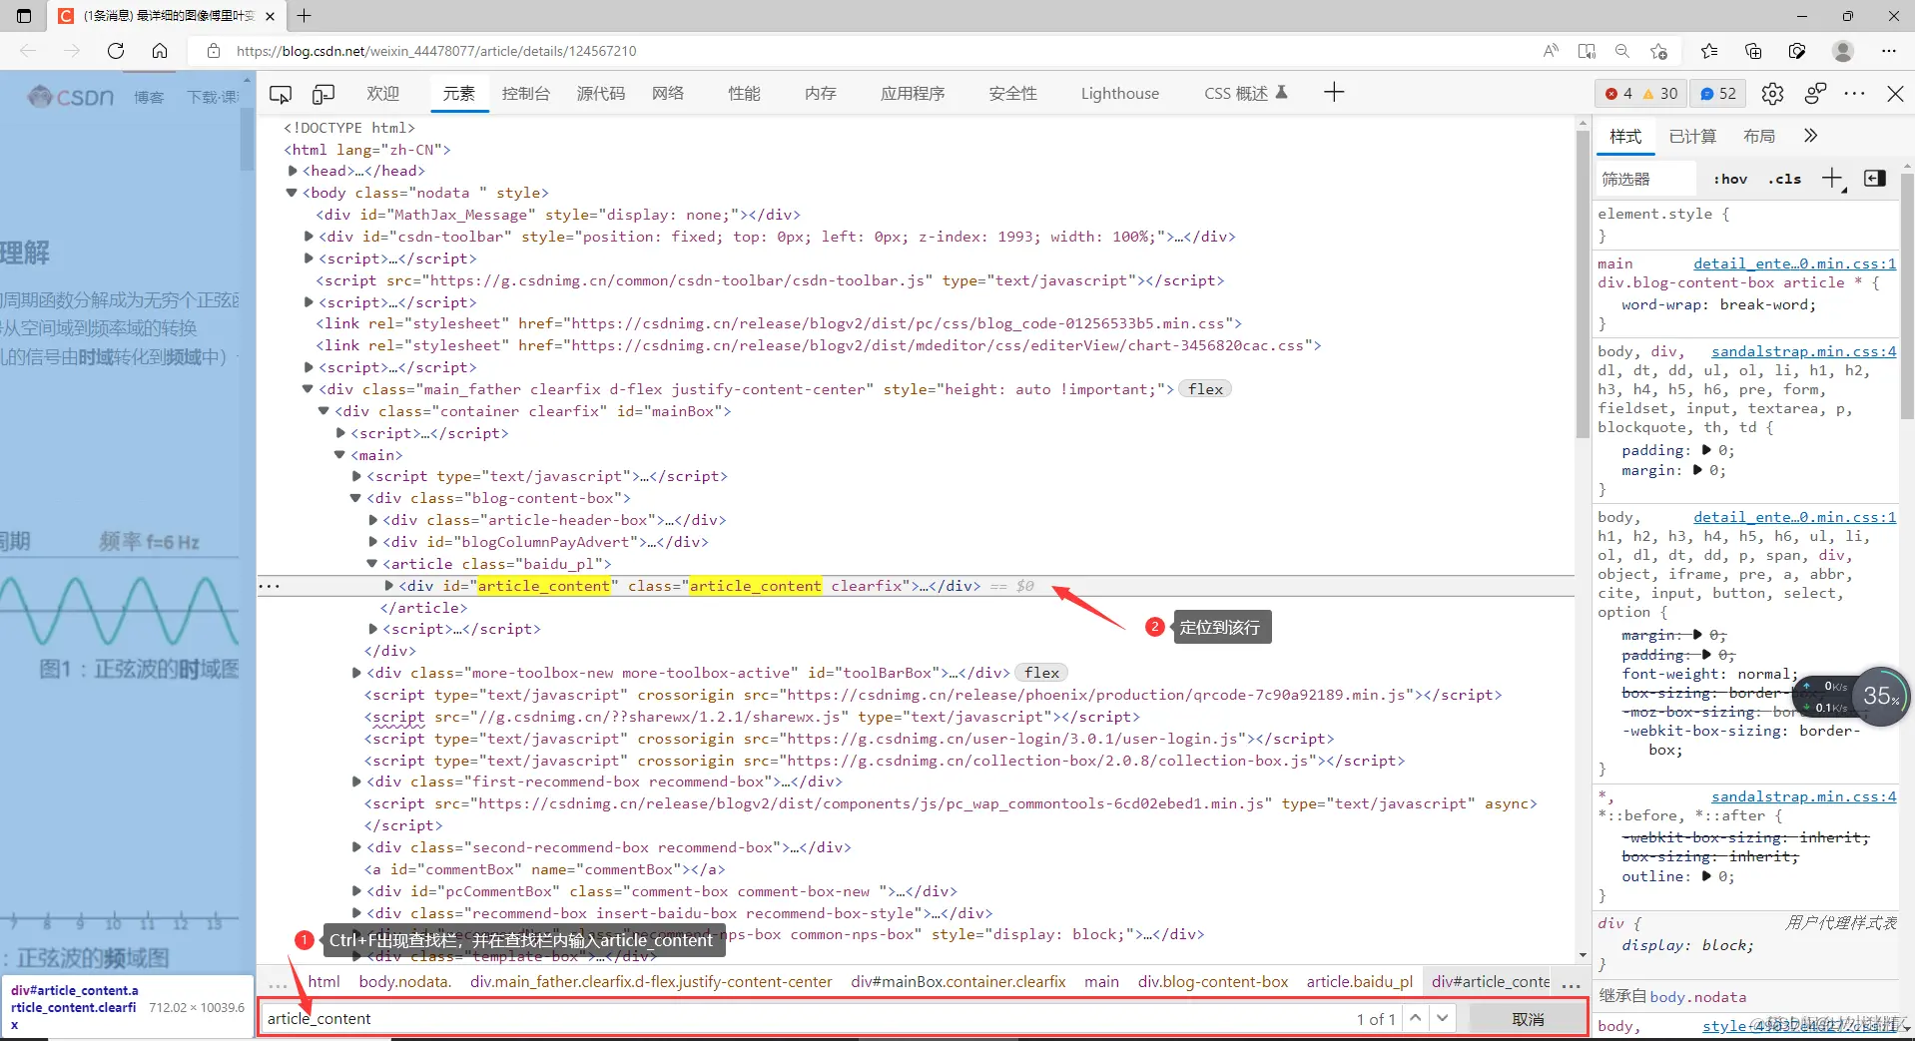This screenshot has width=1915, height=1041.
Task: Open detail_ente...0.min.css:1 link for main rule
Action: (1794, 263)
